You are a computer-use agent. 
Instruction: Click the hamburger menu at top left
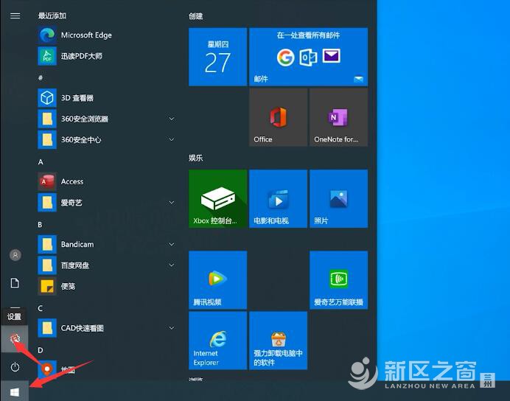(15, 15)
